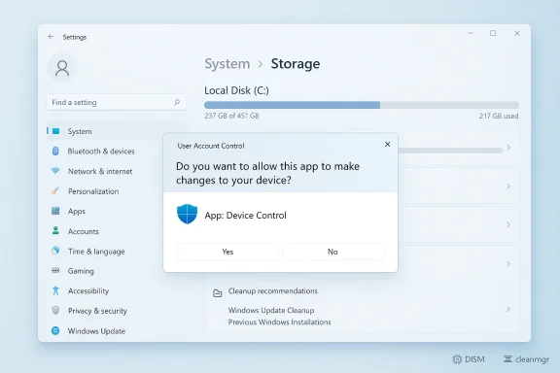Click the search magnifier icon

click(177, 102)
